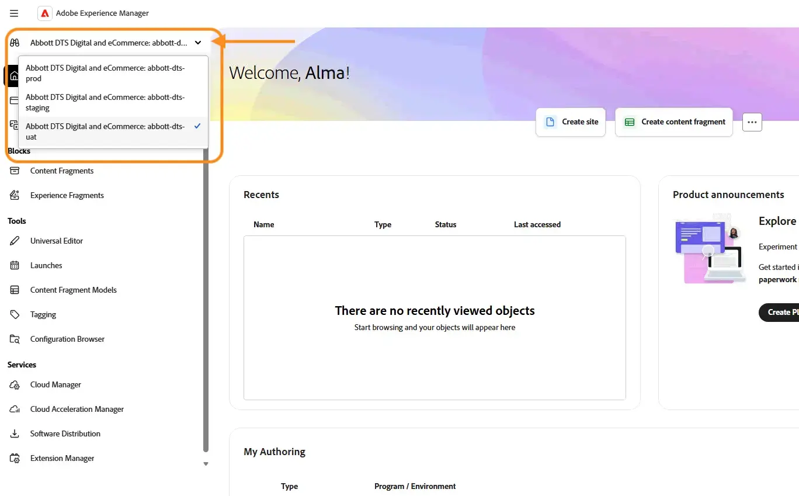Click the Content Fragment Models icon

(x=15, y=290)
